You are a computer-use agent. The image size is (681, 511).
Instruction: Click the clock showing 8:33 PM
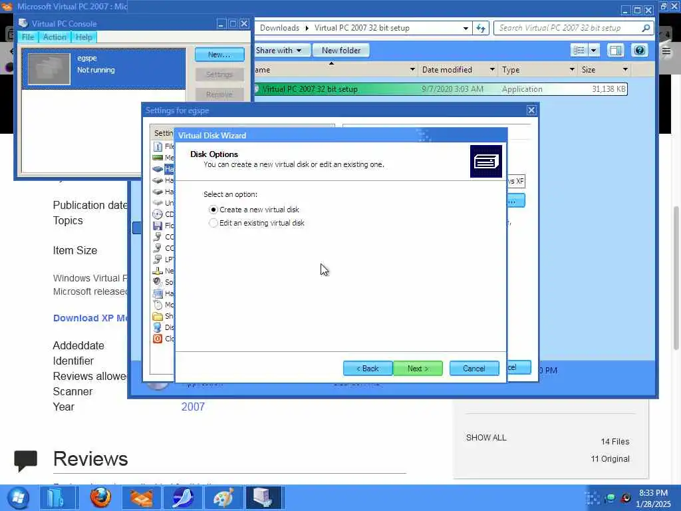pyautogui.click(x=653, y=493)
